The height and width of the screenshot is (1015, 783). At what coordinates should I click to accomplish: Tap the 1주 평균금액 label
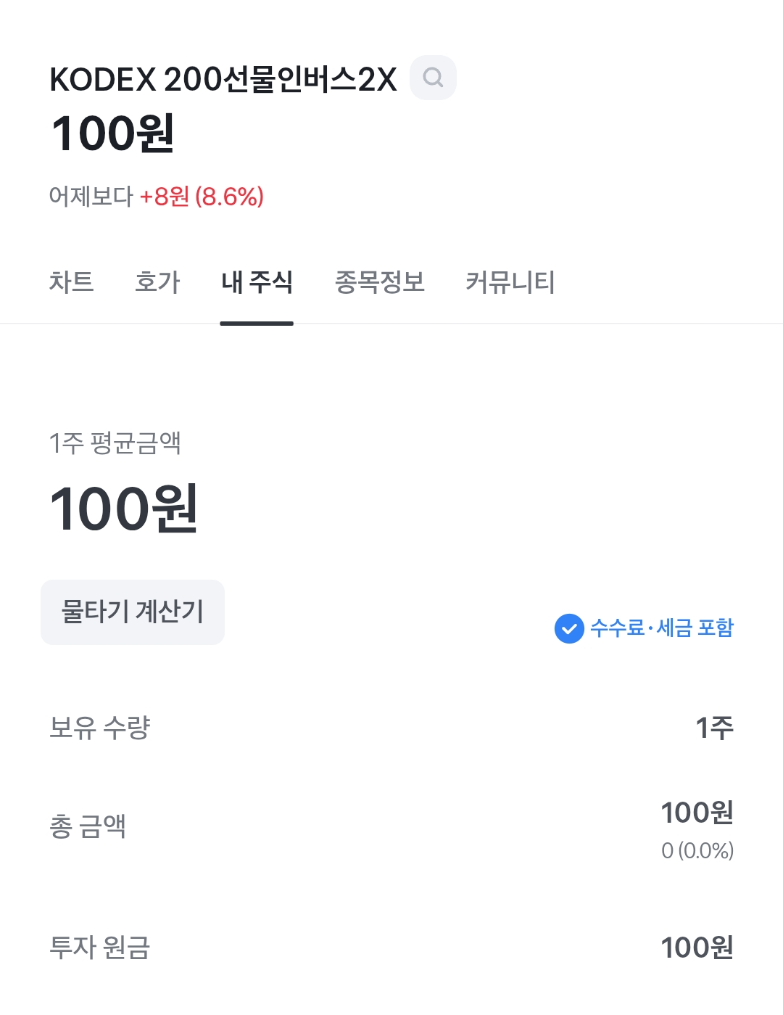[115, 443]
